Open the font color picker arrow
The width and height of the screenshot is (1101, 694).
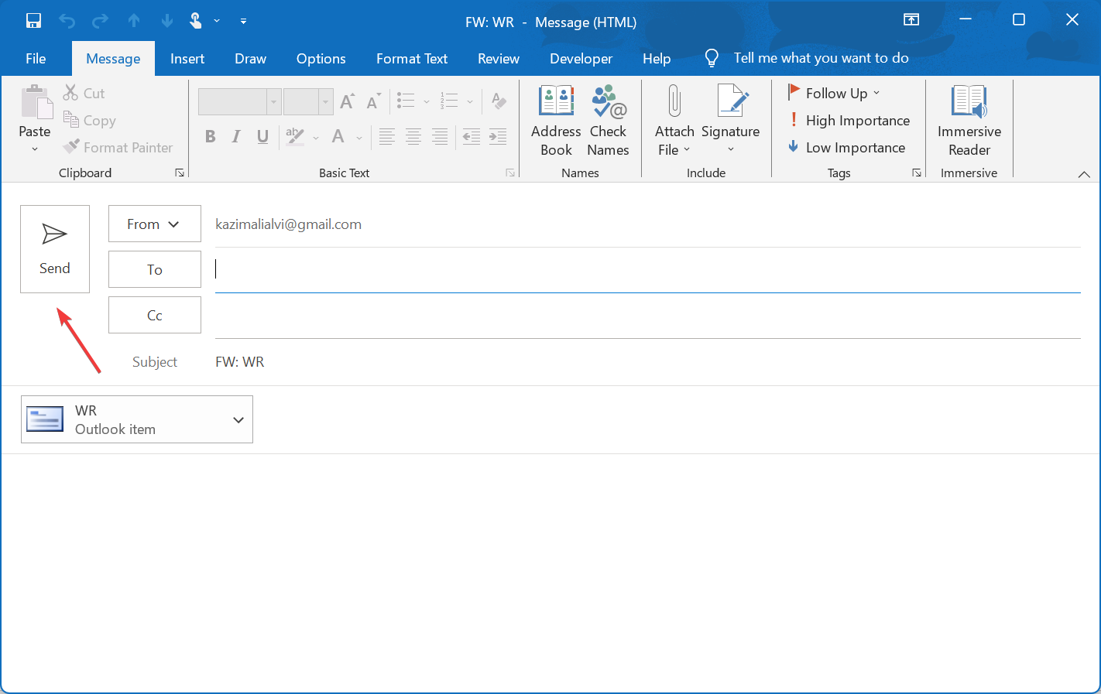[x=359, y=138]
